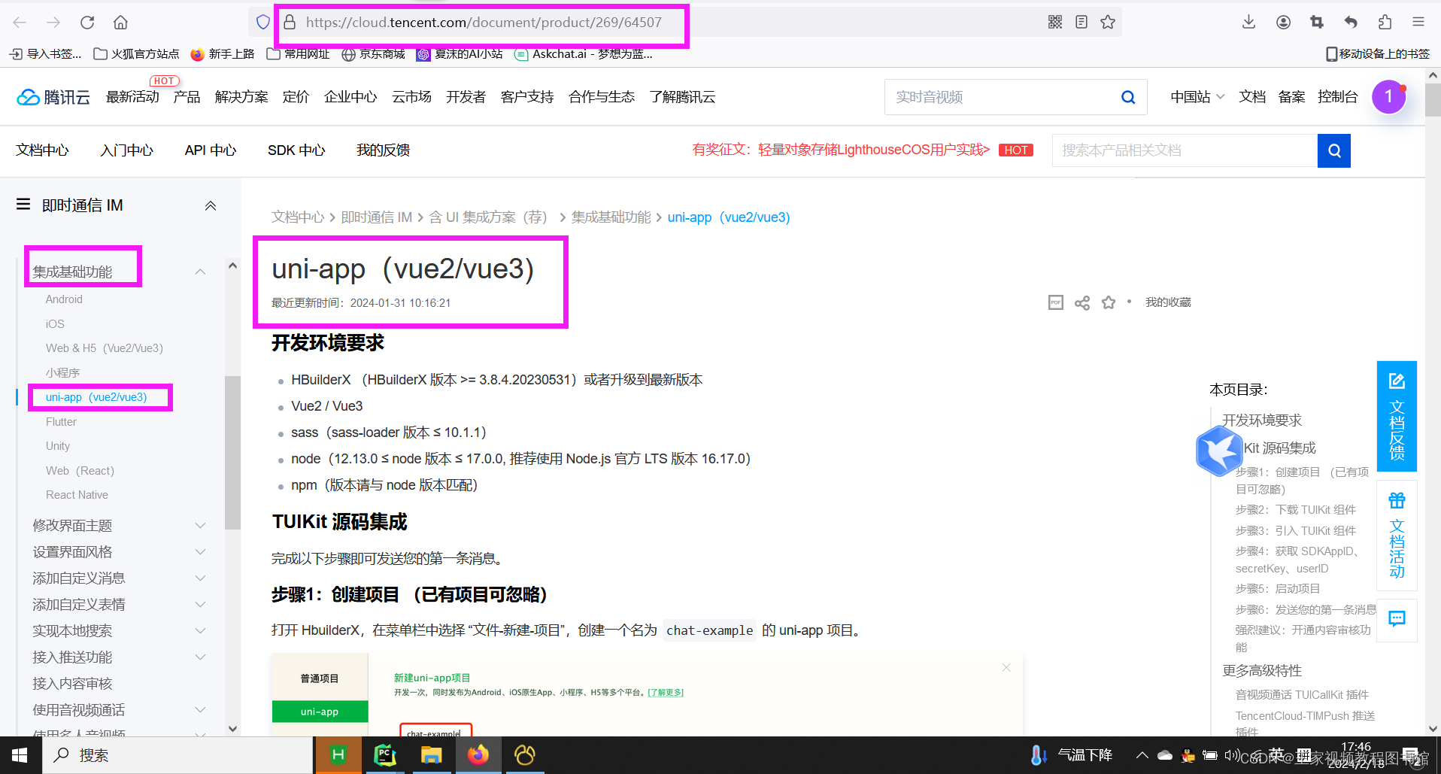Screen dimensions: 1441x774
Task: Open the 中国站 region dropdown
Action: point(1196,96)
